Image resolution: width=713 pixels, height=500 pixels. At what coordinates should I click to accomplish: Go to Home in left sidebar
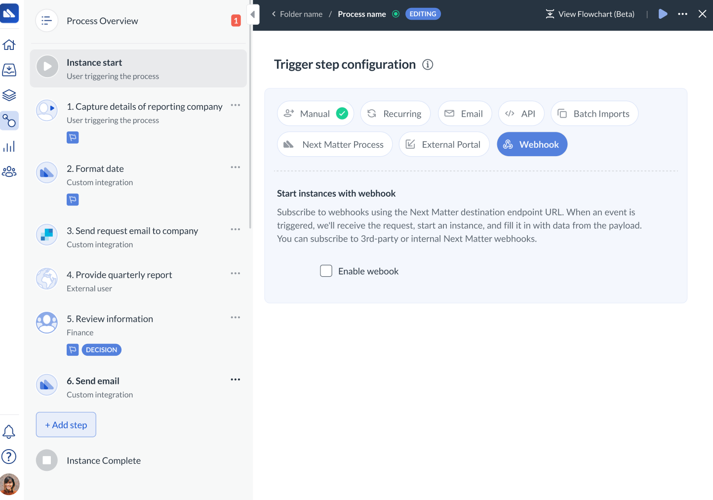click(x=9, y=44)
